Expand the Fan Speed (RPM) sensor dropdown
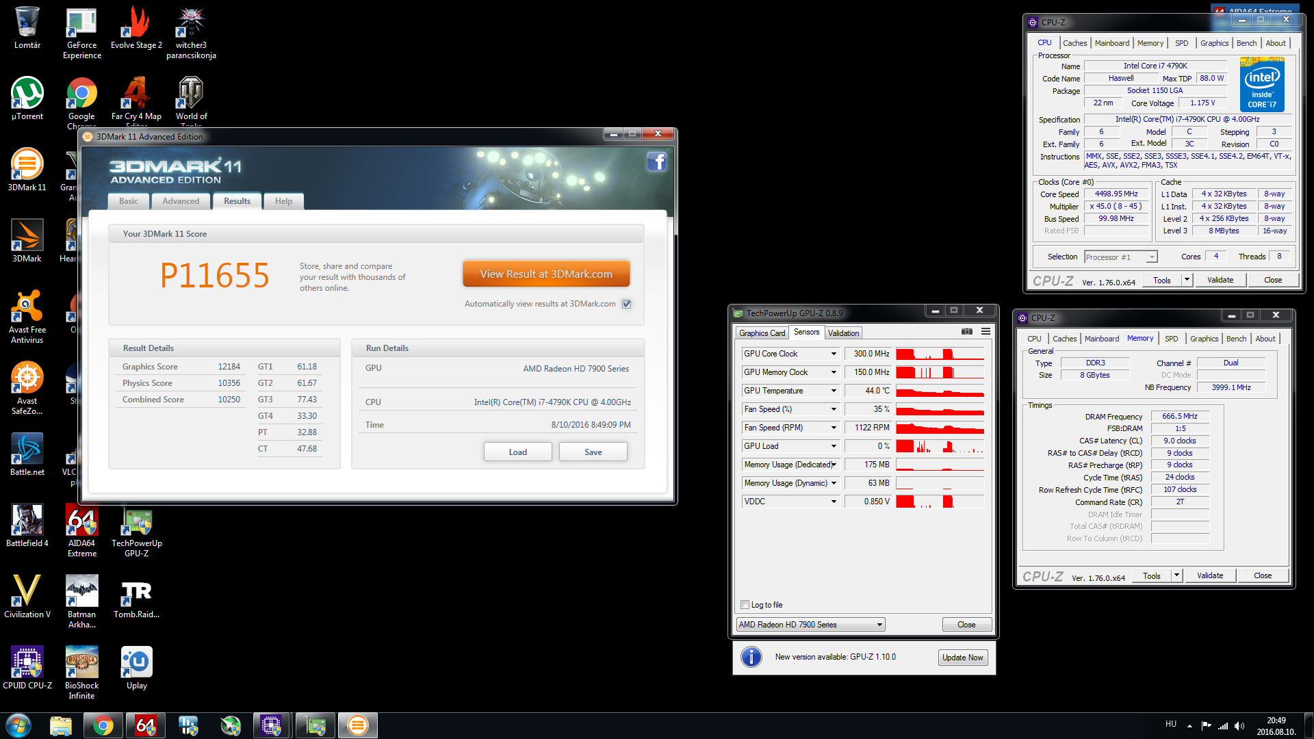1314x739 pixels. pyautogui.click(x=834, y=428)
